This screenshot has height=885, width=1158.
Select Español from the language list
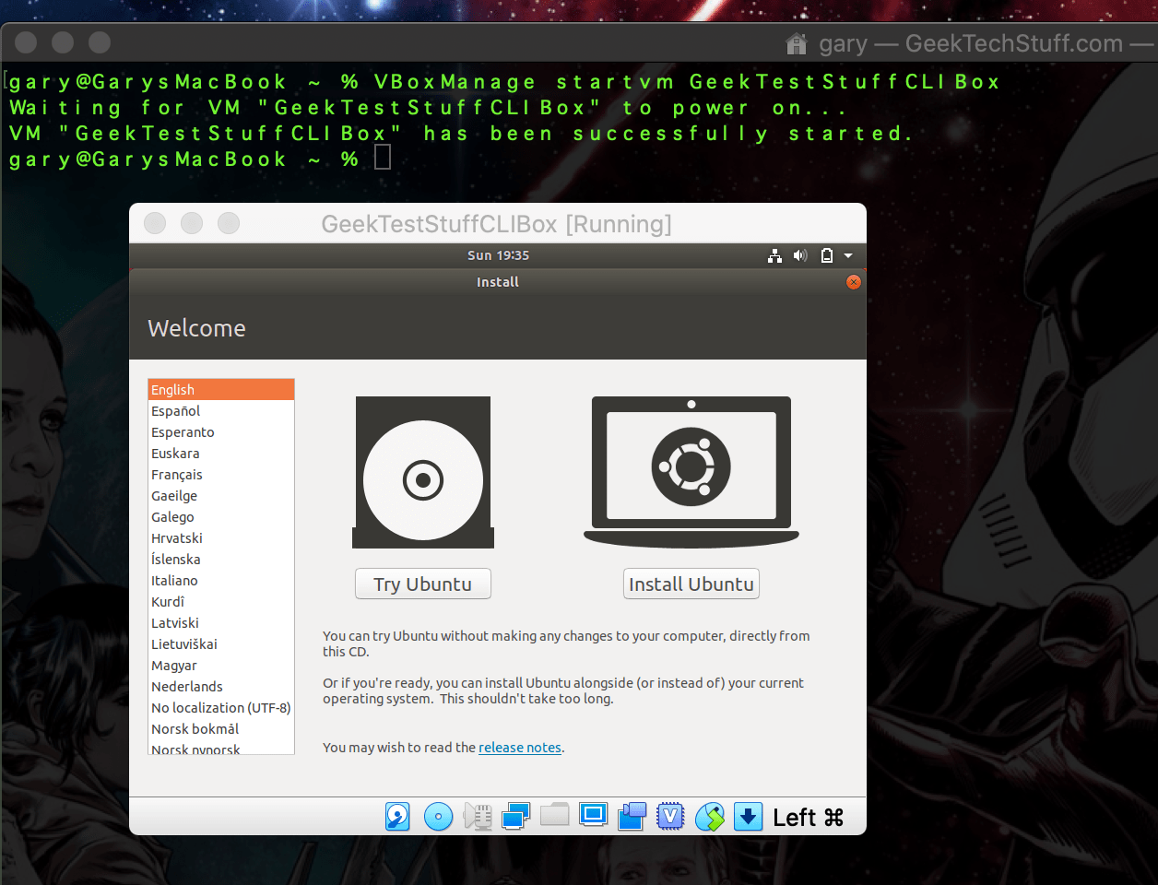click(175, 411)
